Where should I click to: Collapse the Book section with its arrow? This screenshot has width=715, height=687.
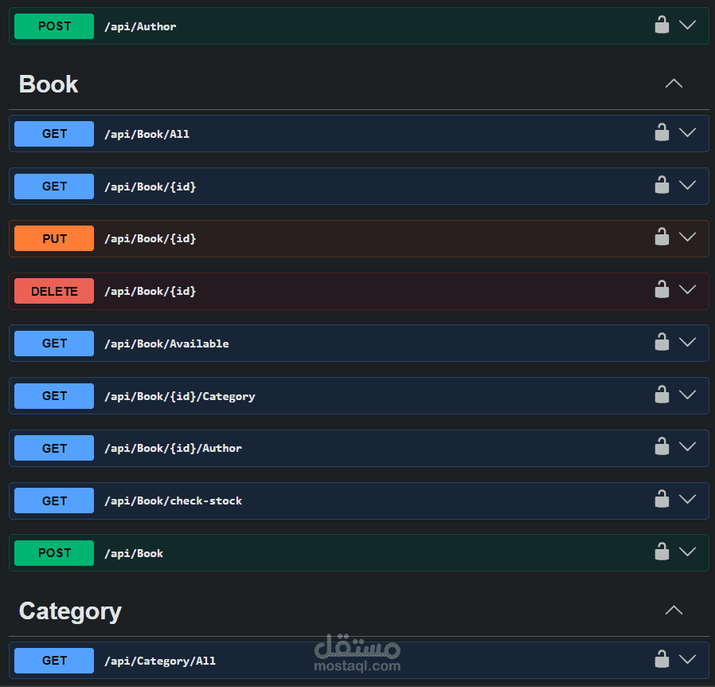[x=674, y=84]
